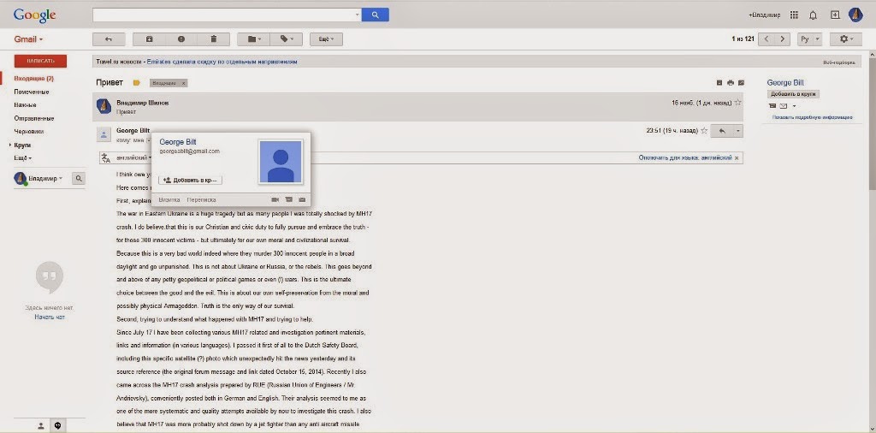Image resolution: width=876 pixels, height=433 pixels.
Task: Open Владимир chat status dropdown
Action: click(x=61, y=179)
